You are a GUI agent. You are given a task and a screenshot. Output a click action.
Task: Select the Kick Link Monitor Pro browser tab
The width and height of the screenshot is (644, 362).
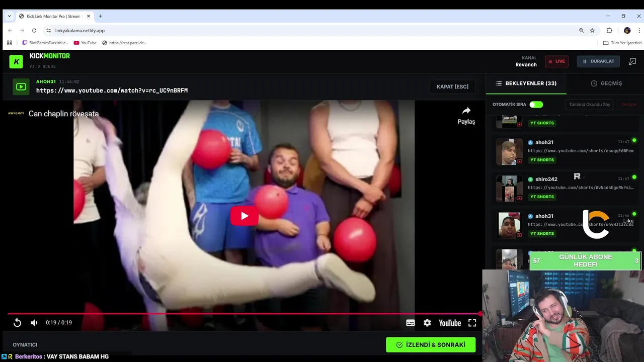click(54, 16)
